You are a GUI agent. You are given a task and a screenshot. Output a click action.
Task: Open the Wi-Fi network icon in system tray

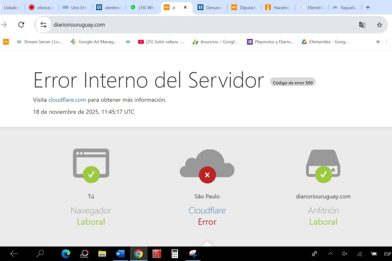359,253
